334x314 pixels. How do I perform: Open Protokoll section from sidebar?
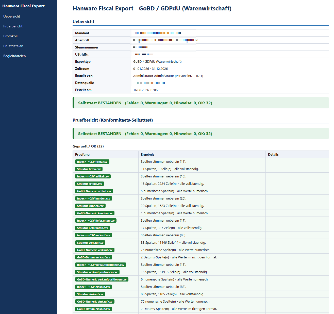pyautogui.click(x=10, y=36)
